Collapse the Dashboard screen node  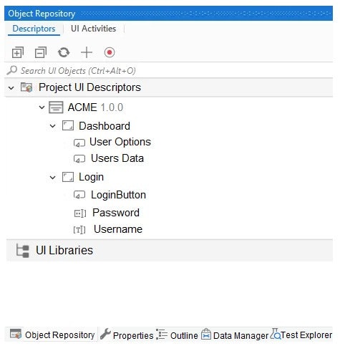tap(52, 126)
